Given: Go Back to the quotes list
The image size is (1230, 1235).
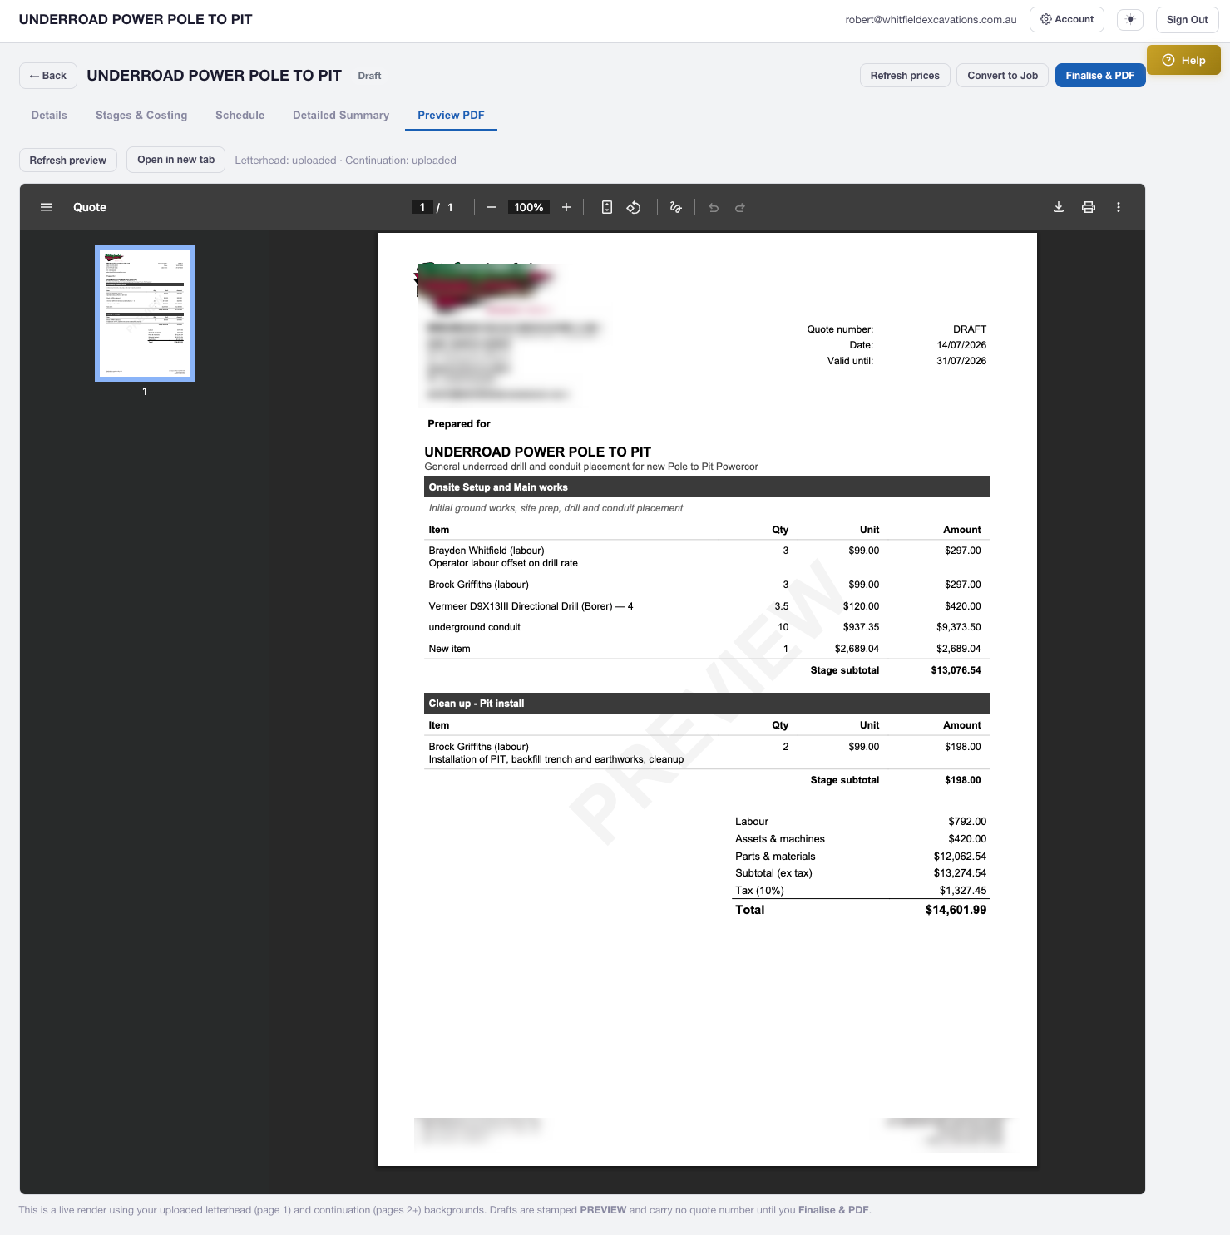Looking at the screenshot, I should pyautogui.click(x=48, y=76).
